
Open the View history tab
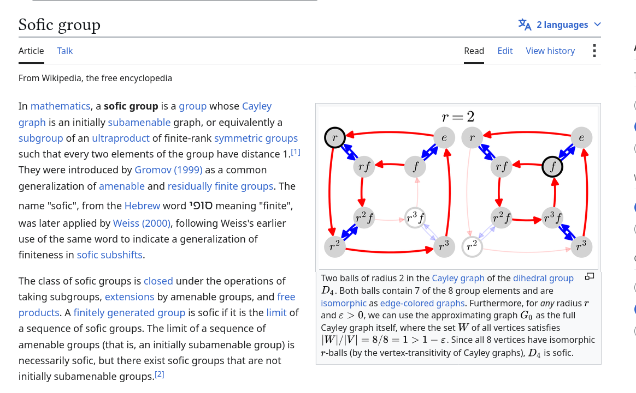pyautogui.click(x=550, y=51)
